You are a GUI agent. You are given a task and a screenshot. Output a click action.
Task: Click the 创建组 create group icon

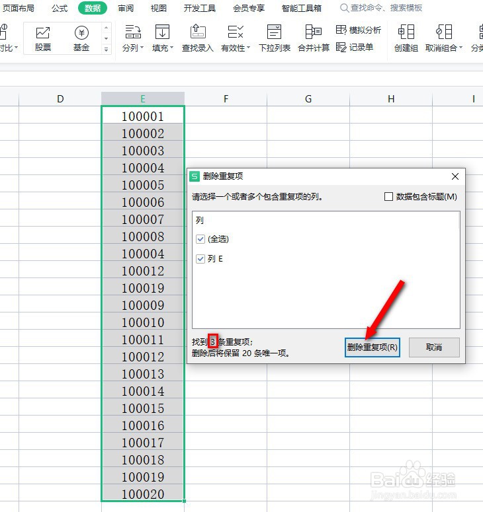point(406,32)
